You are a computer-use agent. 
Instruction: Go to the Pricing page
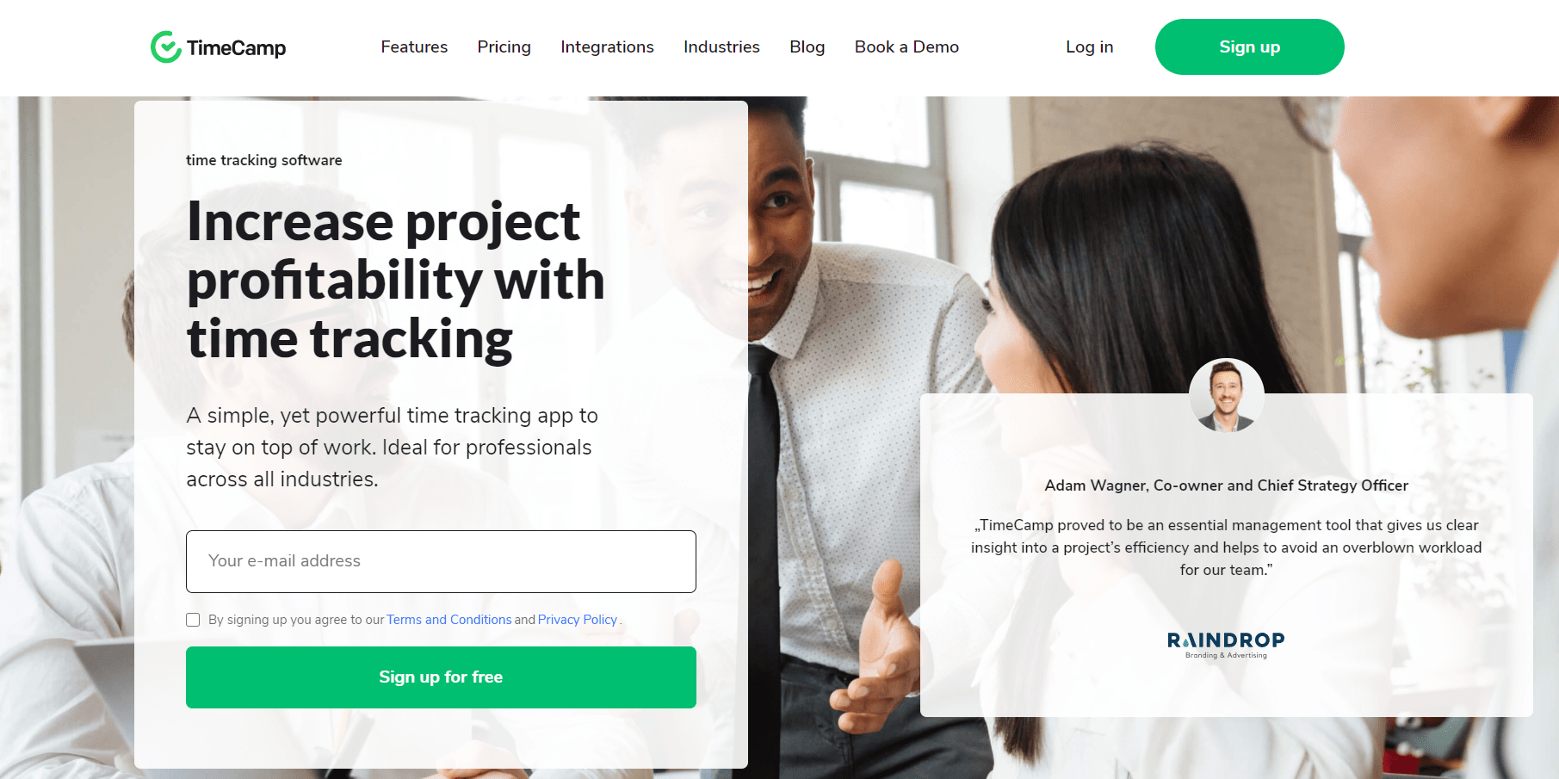(x=504, y=46)
